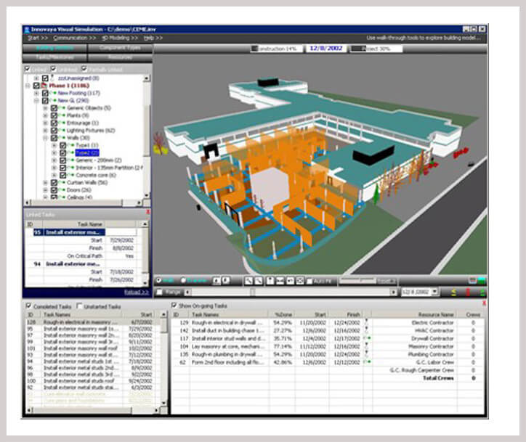Image resolution: width=526 pixels, height=442 pixels.
Task: Click green simulation icon on range bar
Action: [482, 292]
